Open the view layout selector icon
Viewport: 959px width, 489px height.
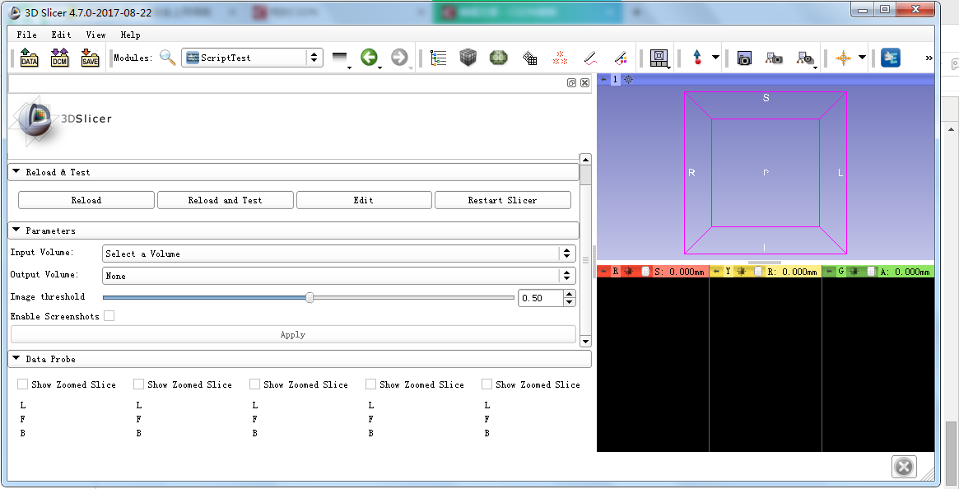tap(659, 58)
